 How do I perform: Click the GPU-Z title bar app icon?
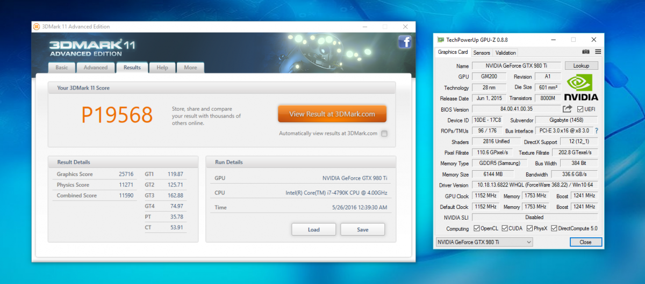pos(441,40)
